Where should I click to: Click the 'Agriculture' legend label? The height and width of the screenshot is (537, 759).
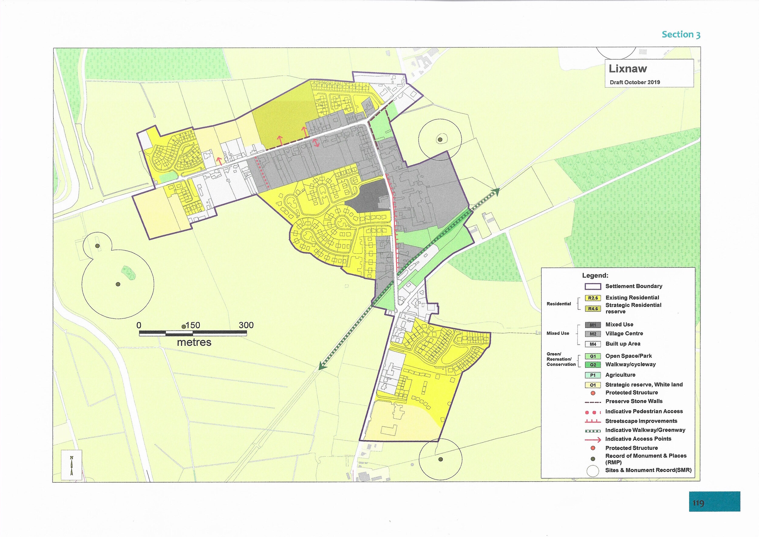(620, 375)
